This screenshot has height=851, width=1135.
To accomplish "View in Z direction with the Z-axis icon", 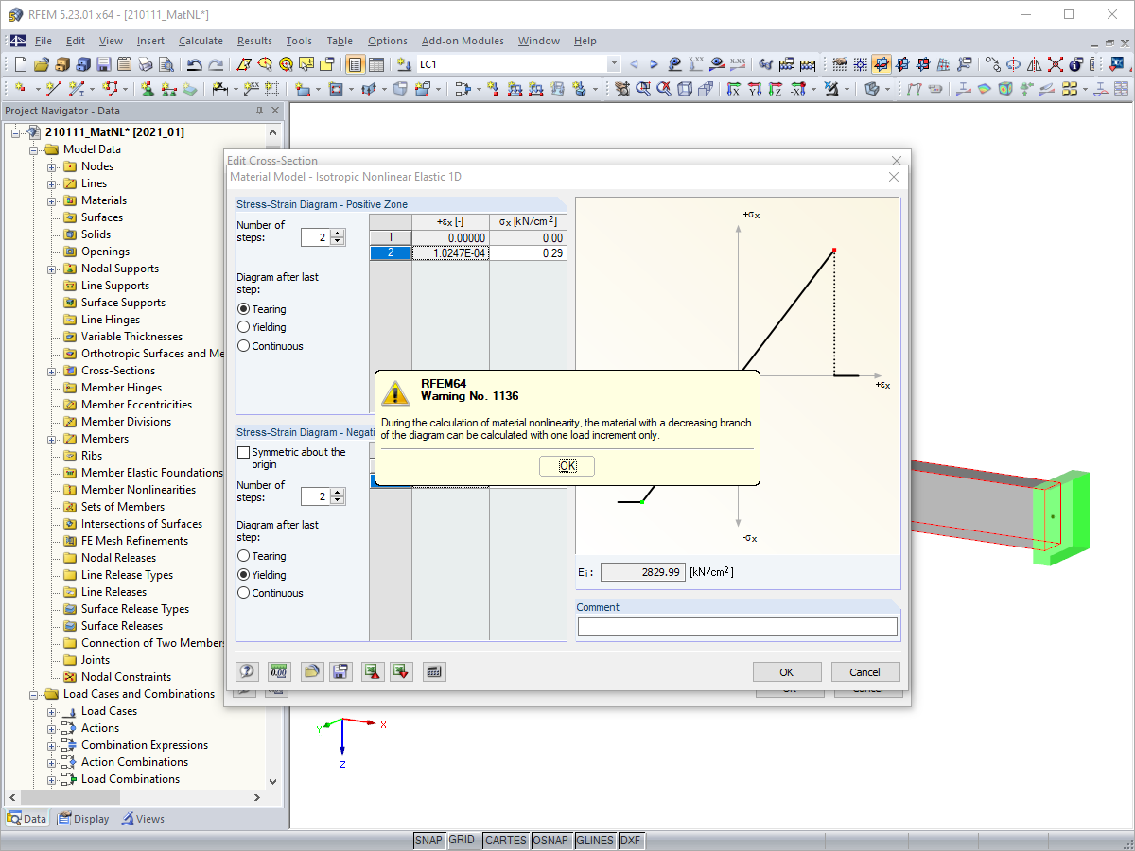I will pos(775,89).
